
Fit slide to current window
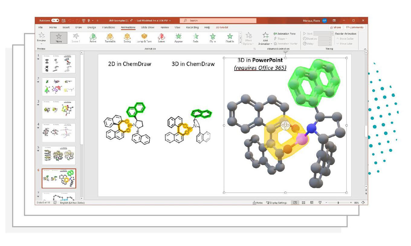[x=363, y=203]
